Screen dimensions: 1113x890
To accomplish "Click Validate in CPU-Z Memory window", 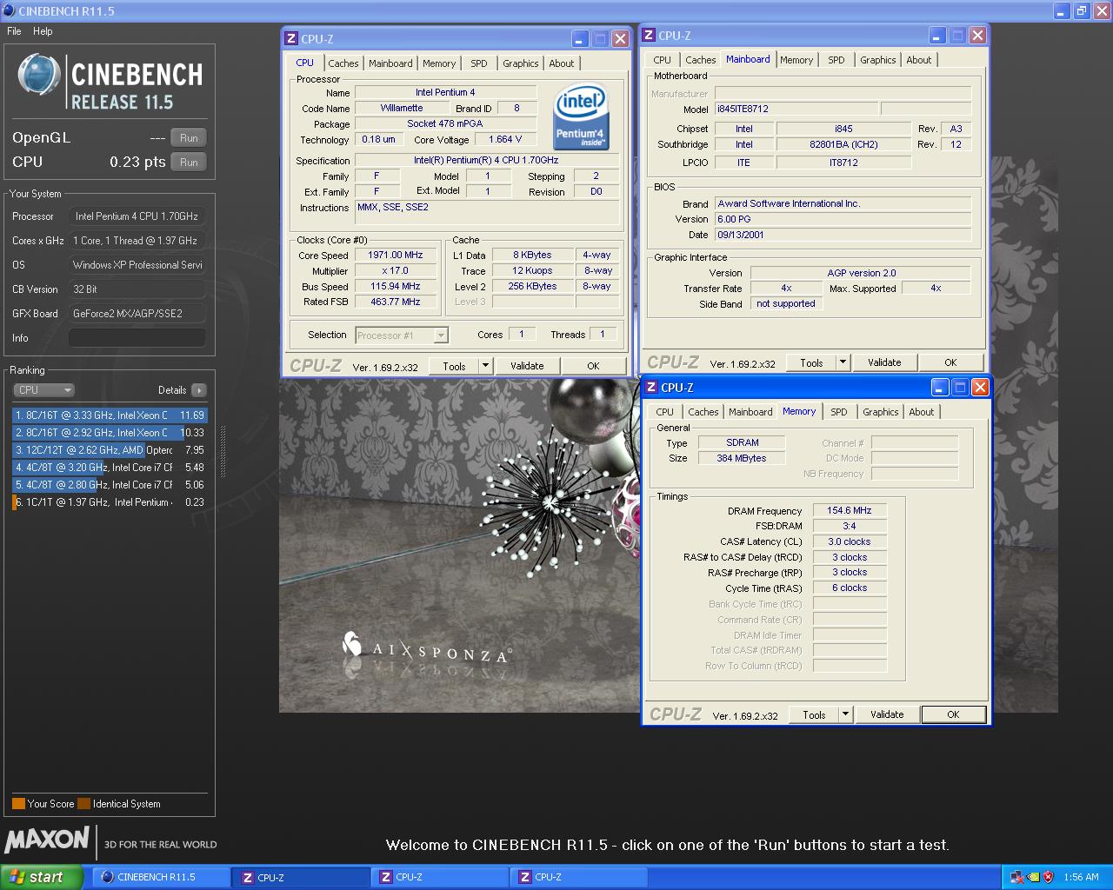I will pos(887,714).
